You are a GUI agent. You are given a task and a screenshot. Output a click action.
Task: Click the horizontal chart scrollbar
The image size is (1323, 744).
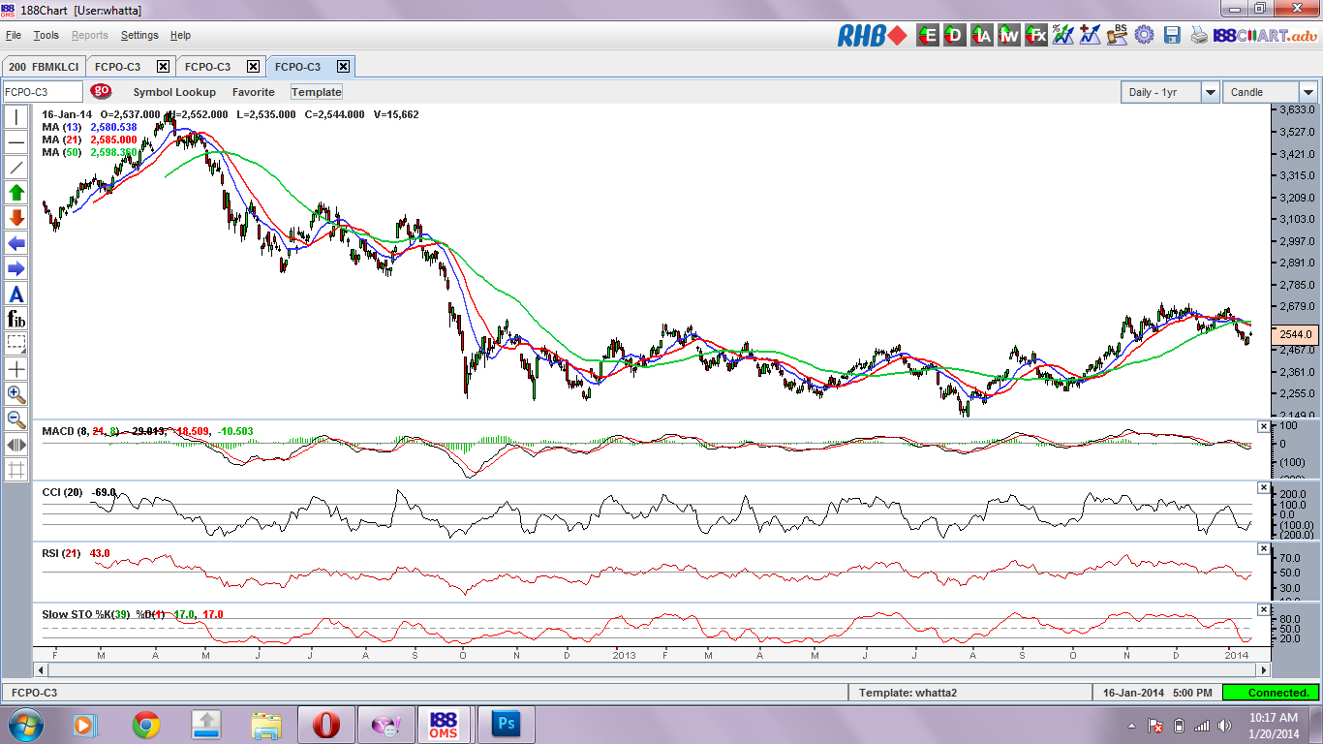[x=651, y=669]
